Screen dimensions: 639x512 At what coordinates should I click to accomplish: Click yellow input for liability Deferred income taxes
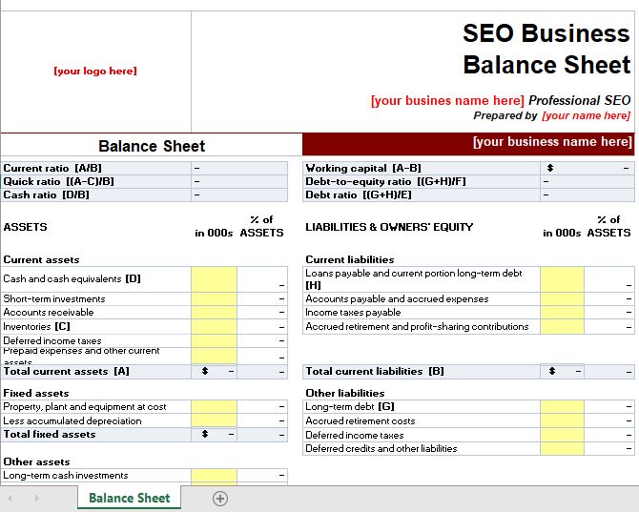click(562, 435)
